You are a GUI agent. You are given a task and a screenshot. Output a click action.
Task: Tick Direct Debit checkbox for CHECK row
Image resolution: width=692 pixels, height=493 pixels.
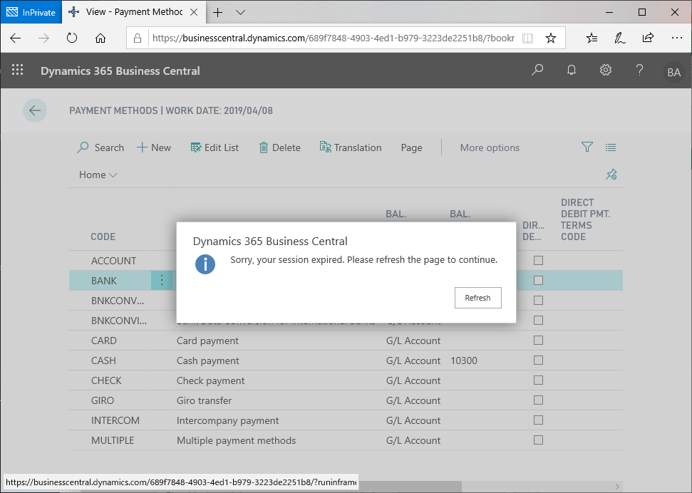tap(538, 380)
